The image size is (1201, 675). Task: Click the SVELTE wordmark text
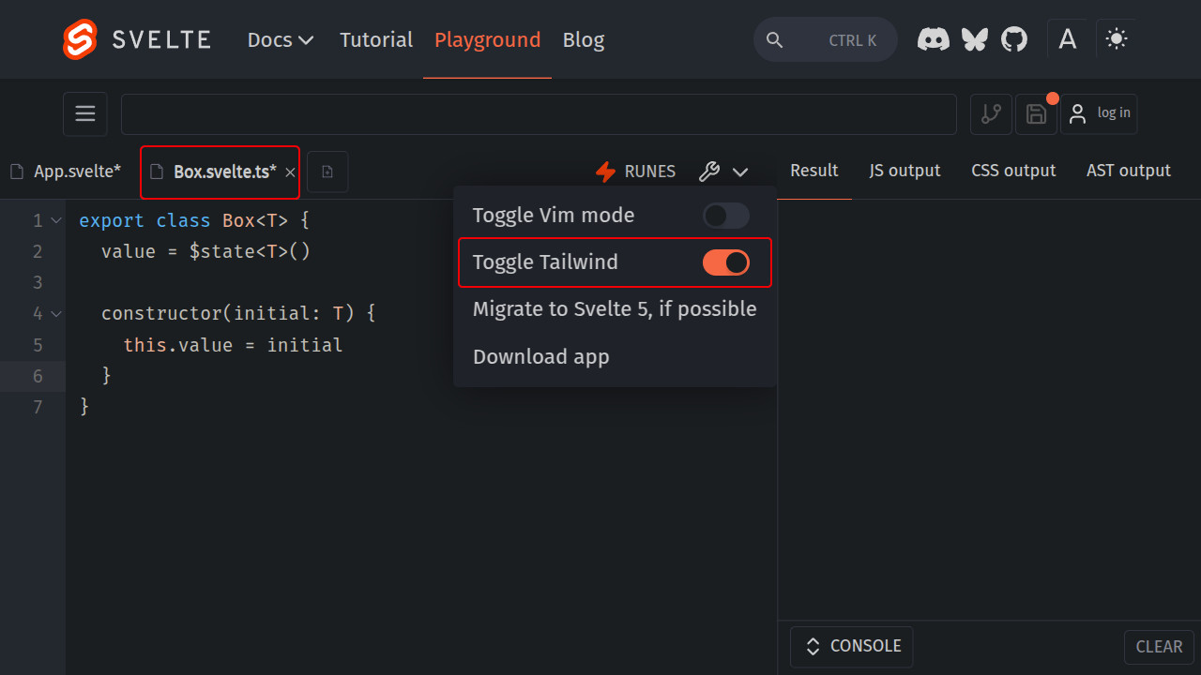[161, 39]
